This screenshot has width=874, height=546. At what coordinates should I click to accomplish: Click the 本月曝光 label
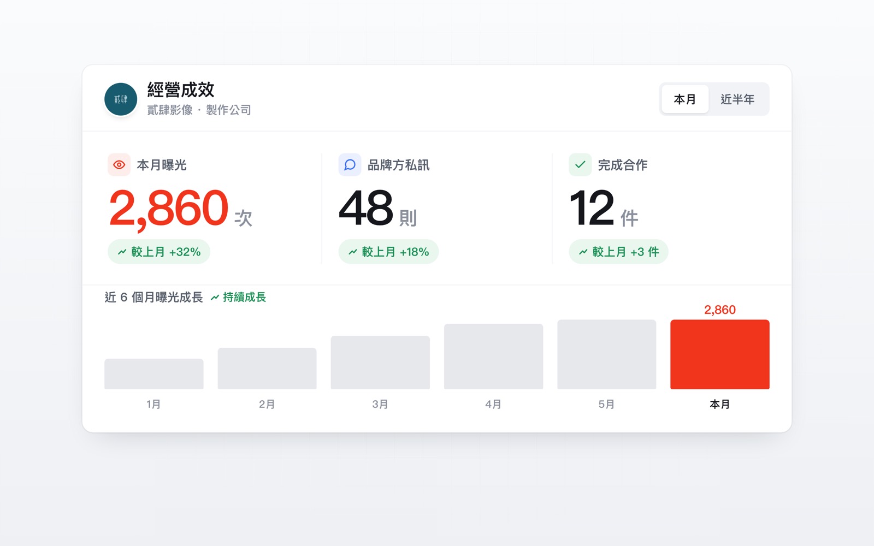pyautogui.click(x=162, y=165)
